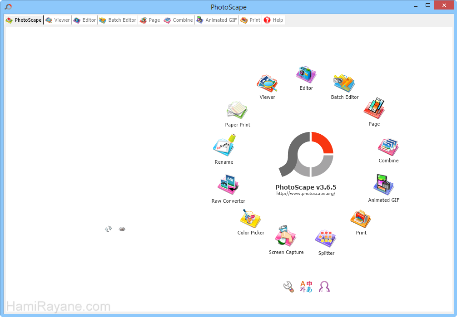Maximize the PhotoScape window
The image size is (457, 317).
pos(428,5)
